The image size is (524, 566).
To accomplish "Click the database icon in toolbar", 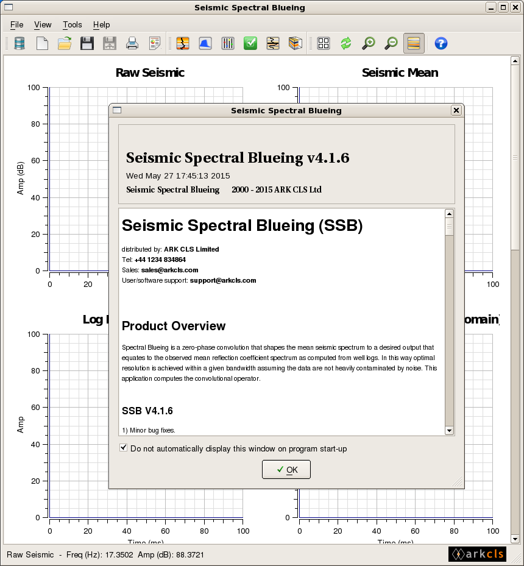I will click(19, 43).
